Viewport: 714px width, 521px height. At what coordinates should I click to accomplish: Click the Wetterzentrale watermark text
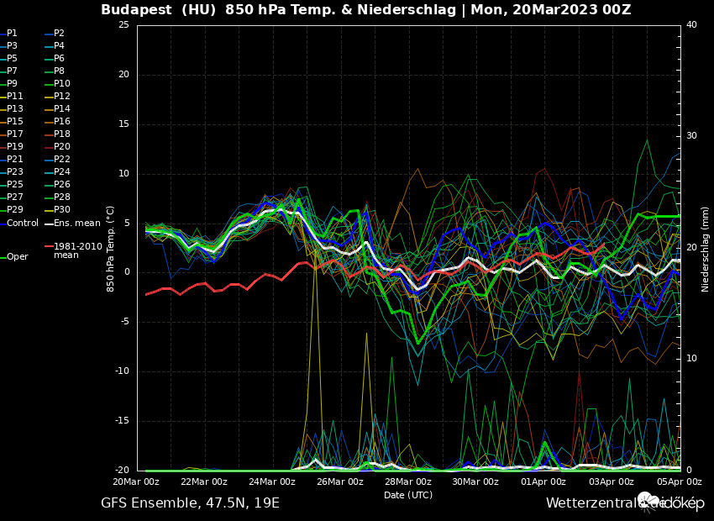[x=591, y=503]
